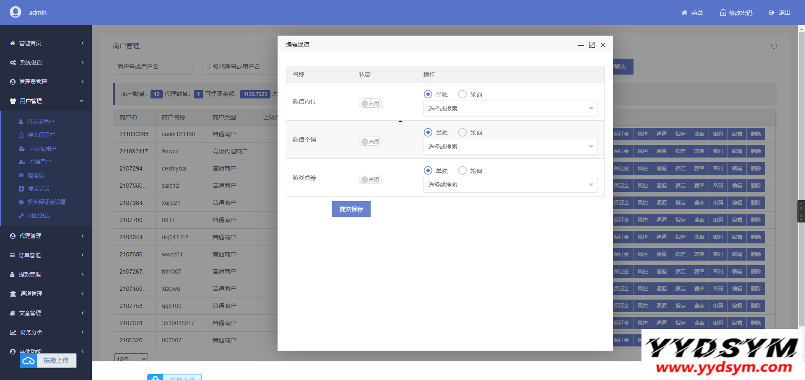Open 风控设置 in sidebar submenu
The width and height of the screenshot is (805, 380).
39,215
